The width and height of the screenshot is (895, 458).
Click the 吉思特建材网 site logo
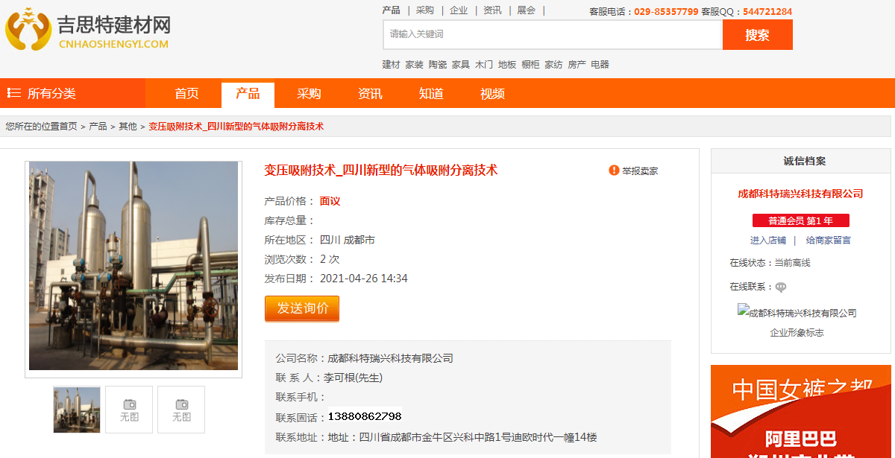pyautogui.click(x=88, y=30)
